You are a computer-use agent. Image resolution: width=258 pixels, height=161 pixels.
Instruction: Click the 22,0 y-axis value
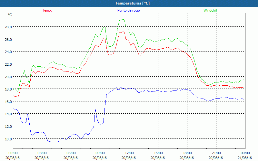point(8,64)
